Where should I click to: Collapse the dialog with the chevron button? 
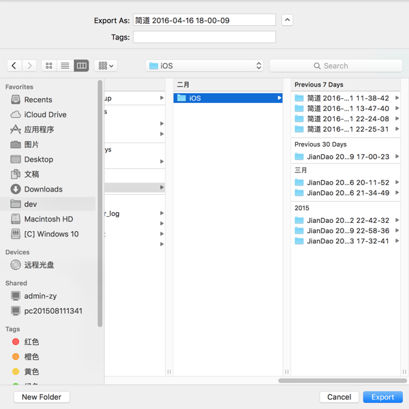coord(287,20)
